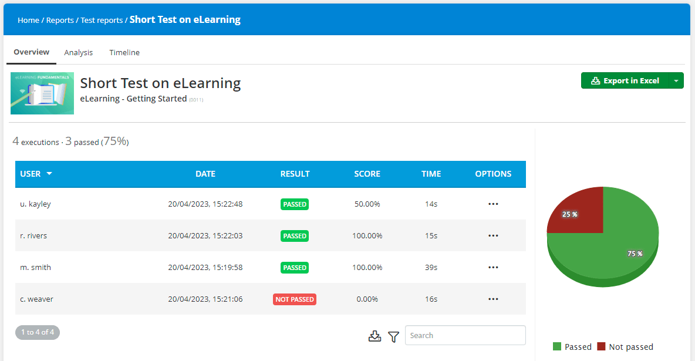The image size is (695, 361).
Task: Open the Reports breadcrumb link
Action: pyautogui.click(x=60, y=21)
